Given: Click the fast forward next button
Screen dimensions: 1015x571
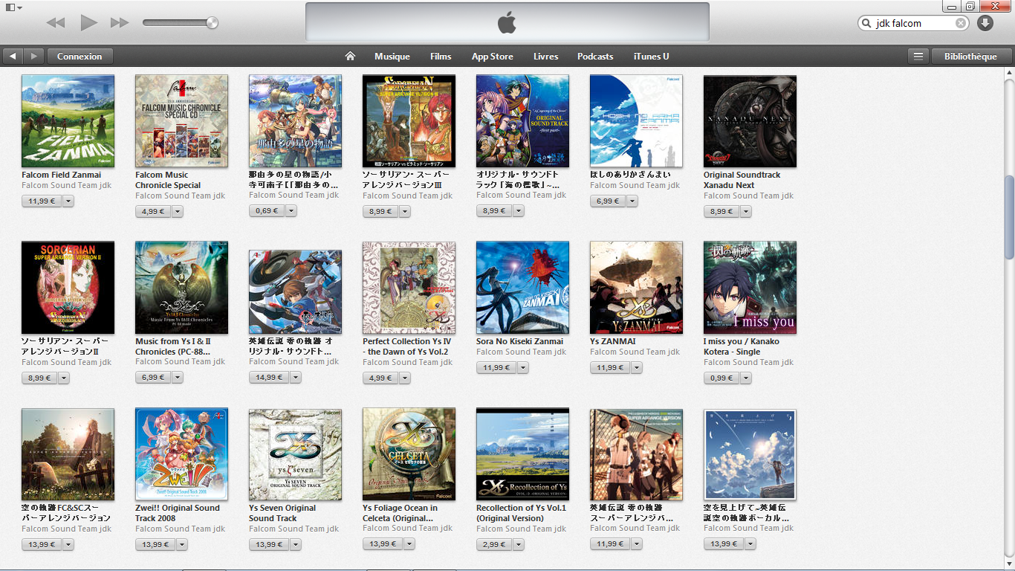Looking at the screenshot, I should pyautogui.click(x=120, y=23).
